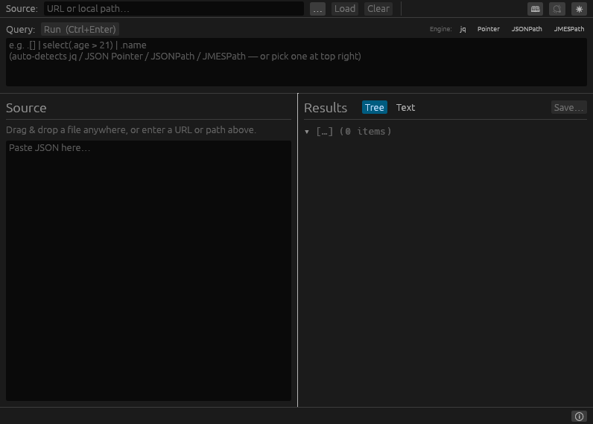The width and height of the screenshot is (593, 424).
Task: Select the jq engine
Action: pos(463,29)
